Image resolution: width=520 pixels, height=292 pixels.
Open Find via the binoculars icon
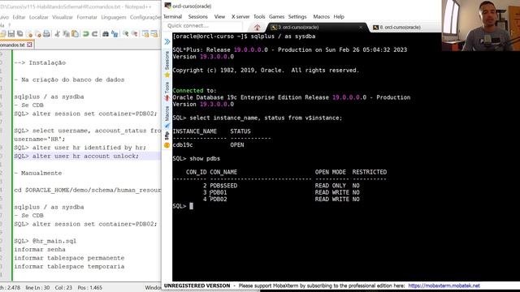[x=106, y=34]
